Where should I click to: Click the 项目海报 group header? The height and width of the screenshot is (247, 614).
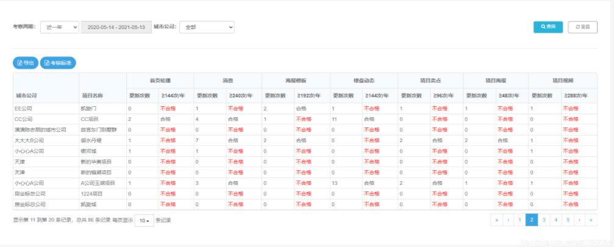coord(496,81)
